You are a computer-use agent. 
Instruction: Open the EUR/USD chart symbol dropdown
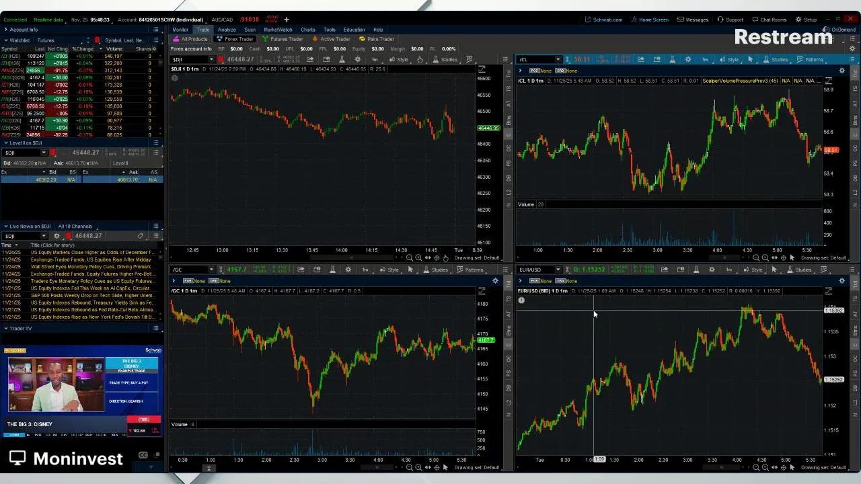point(558,270)
